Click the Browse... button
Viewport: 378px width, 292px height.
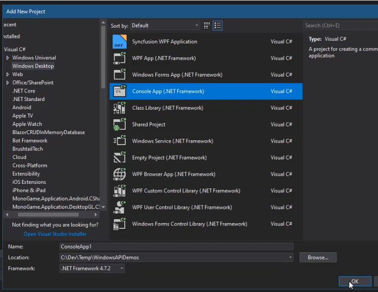(x=318, y=258)
